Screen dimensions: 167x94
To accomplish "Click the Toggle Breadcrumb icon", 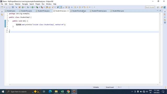I will coord(58,7).
